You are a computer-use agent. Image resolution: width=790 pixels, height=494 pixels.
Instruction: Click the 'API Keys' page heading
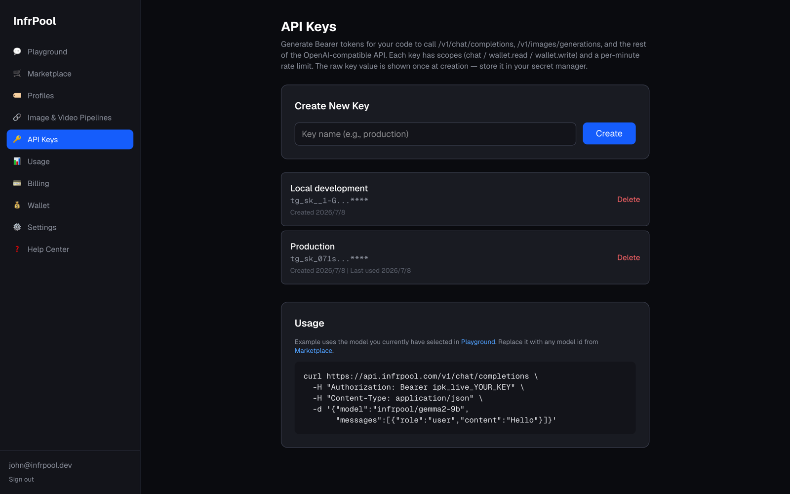coord(309,27)
